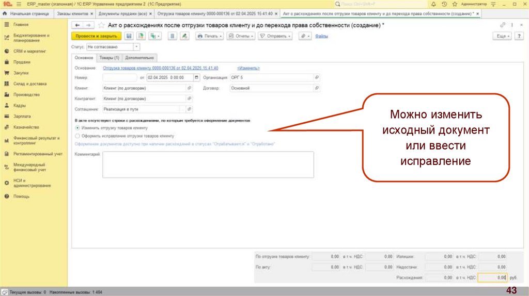Switch to the Товары (1) tab
Image resolution: width=529 pixels, height=296 pixels.
tap(109, 58)
